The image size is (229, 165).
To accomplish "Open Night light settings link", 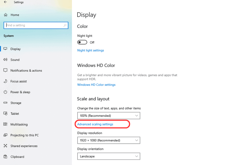I will [90, 50].
